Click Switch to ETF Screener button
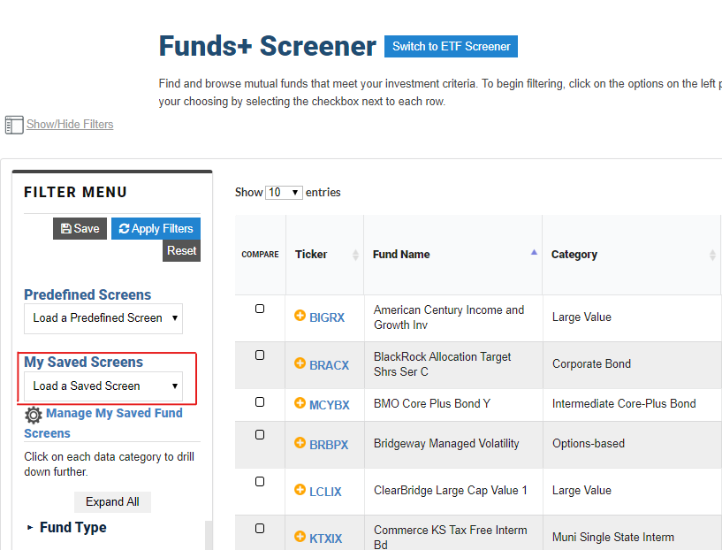Image resolution: width=722 pixels, height=550 pixels. (451, 47)
